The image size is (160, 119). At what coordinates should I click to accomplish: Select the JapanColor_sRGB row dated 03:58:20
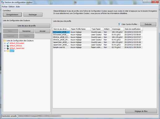click(x=97, y=45)
